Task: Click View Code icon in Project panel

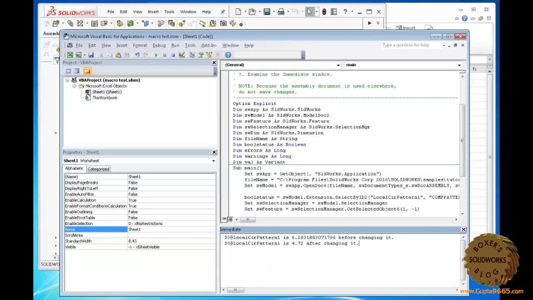Action: [x=68, y=71]
